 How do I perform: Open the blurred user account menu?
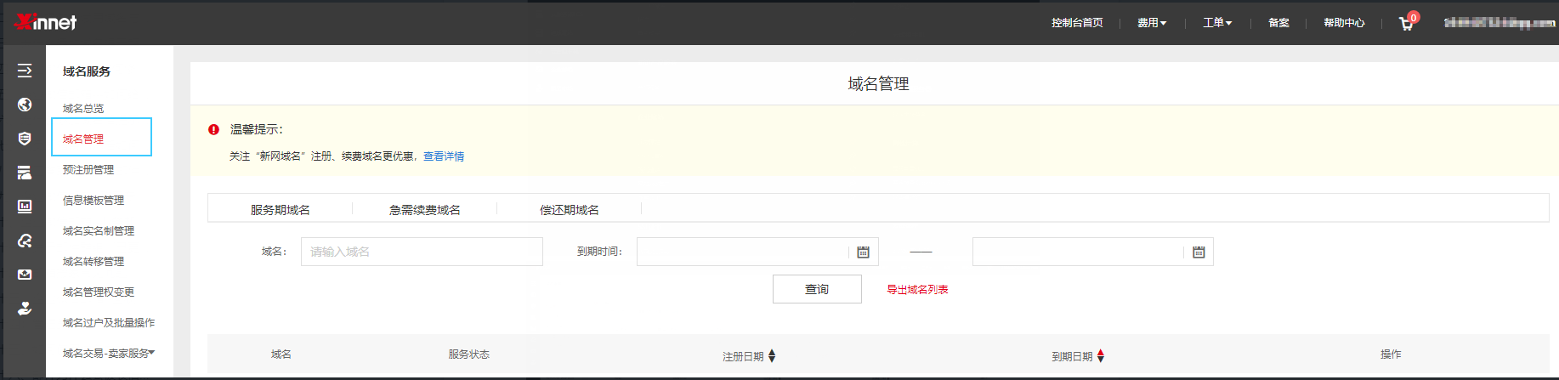pos(1499,23)
